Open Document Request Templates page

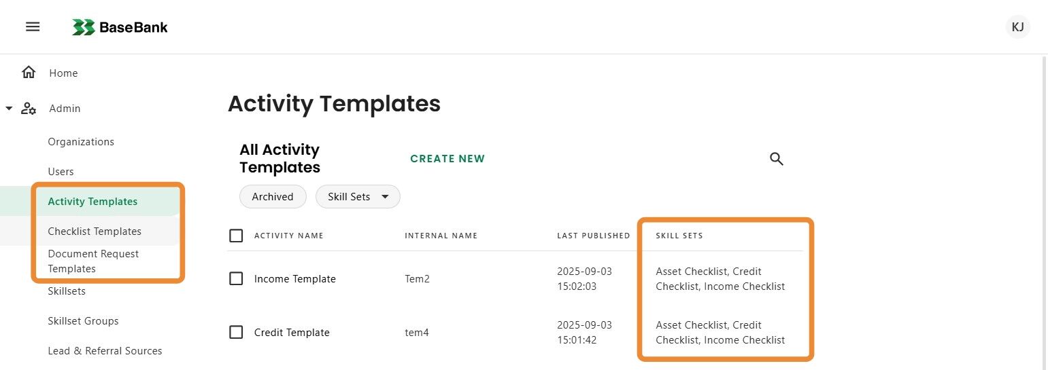pos(93,261)
